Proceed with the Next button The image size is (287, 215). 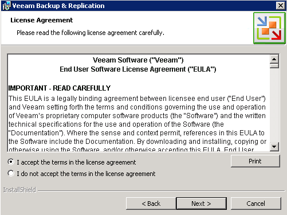tap(202, 204)
